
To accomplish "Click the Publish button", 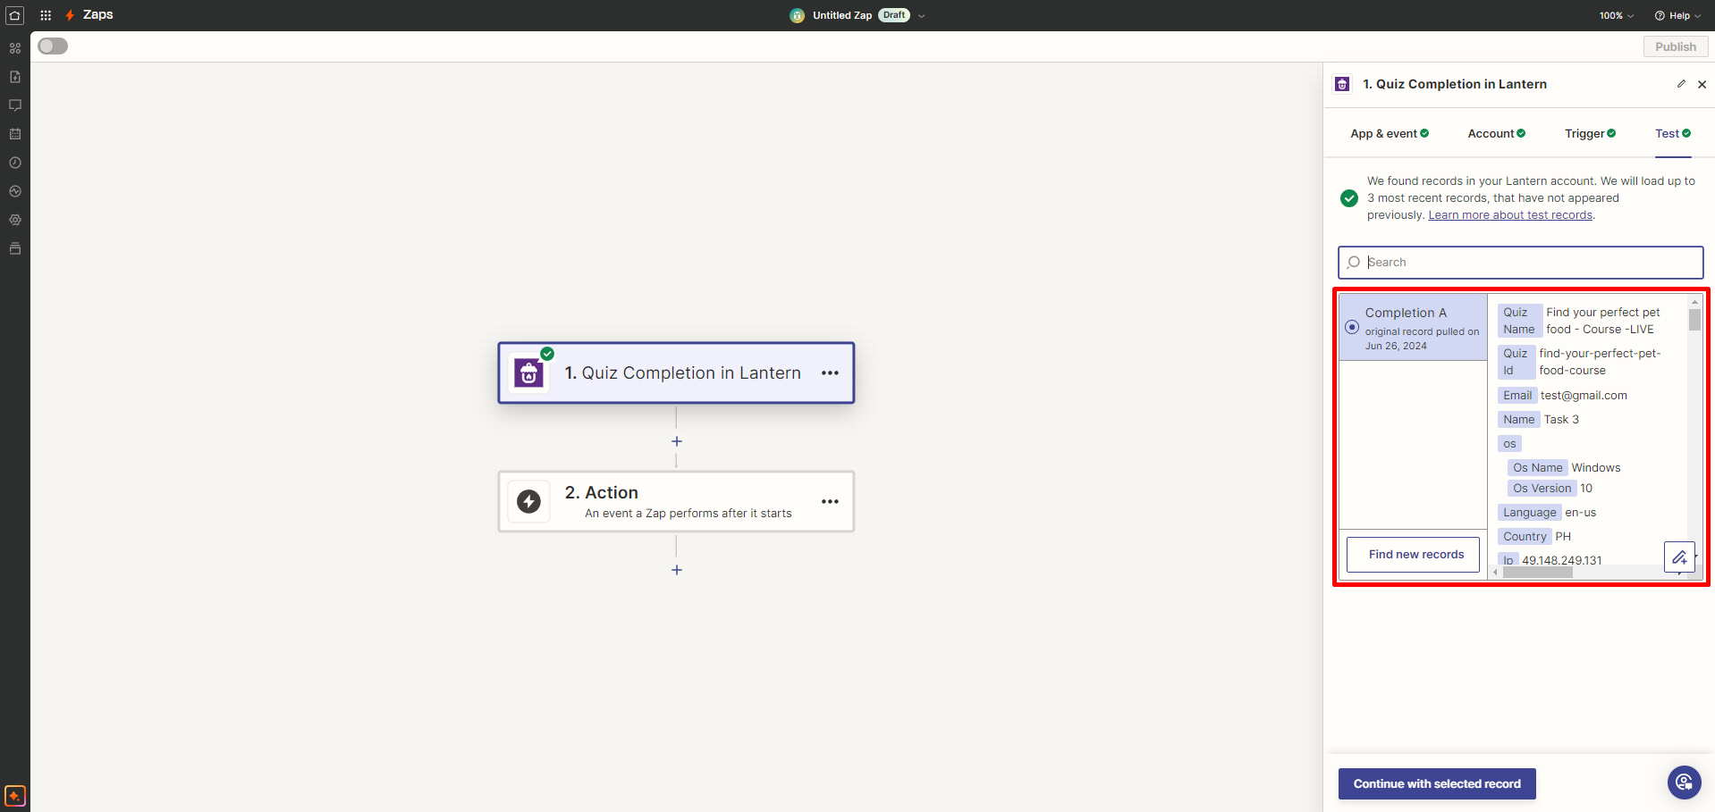I will tap(1675, 46).
